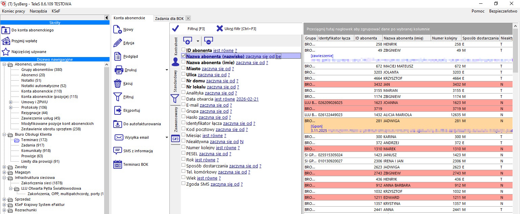This screenshot has height=214, width=520.
Task: Click the Eksportuj icon
Action: coord(118,110)
